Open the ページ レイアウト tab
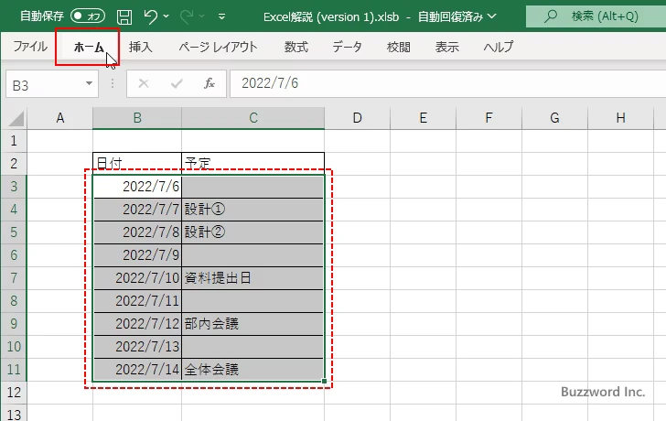The height and width of the screenshot is (421, 666). click(x=218, y=47)
